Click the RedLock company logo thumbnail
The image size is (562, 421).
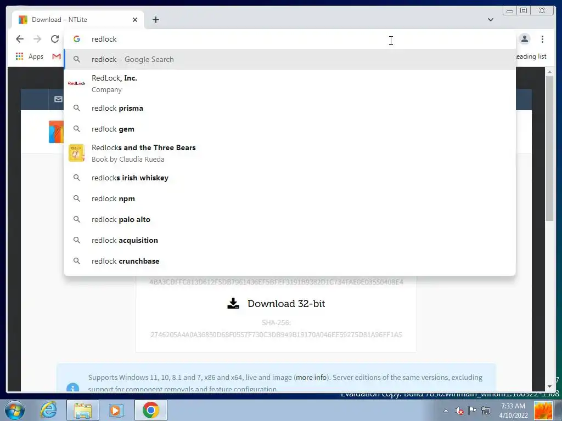pyautogui.click(x=77, y=83)
